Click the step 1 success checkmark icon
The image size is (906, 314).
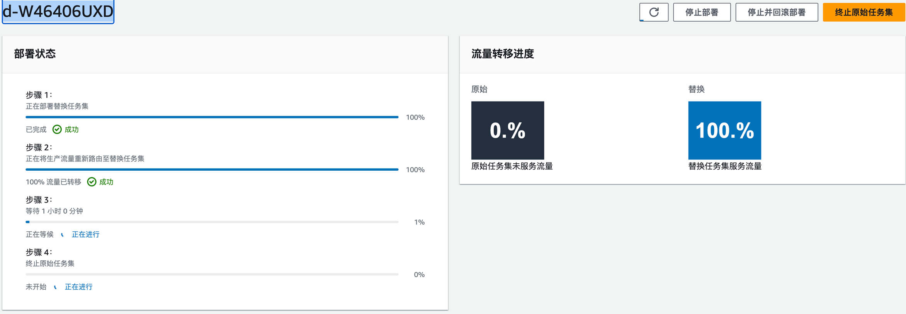point(57,129)
